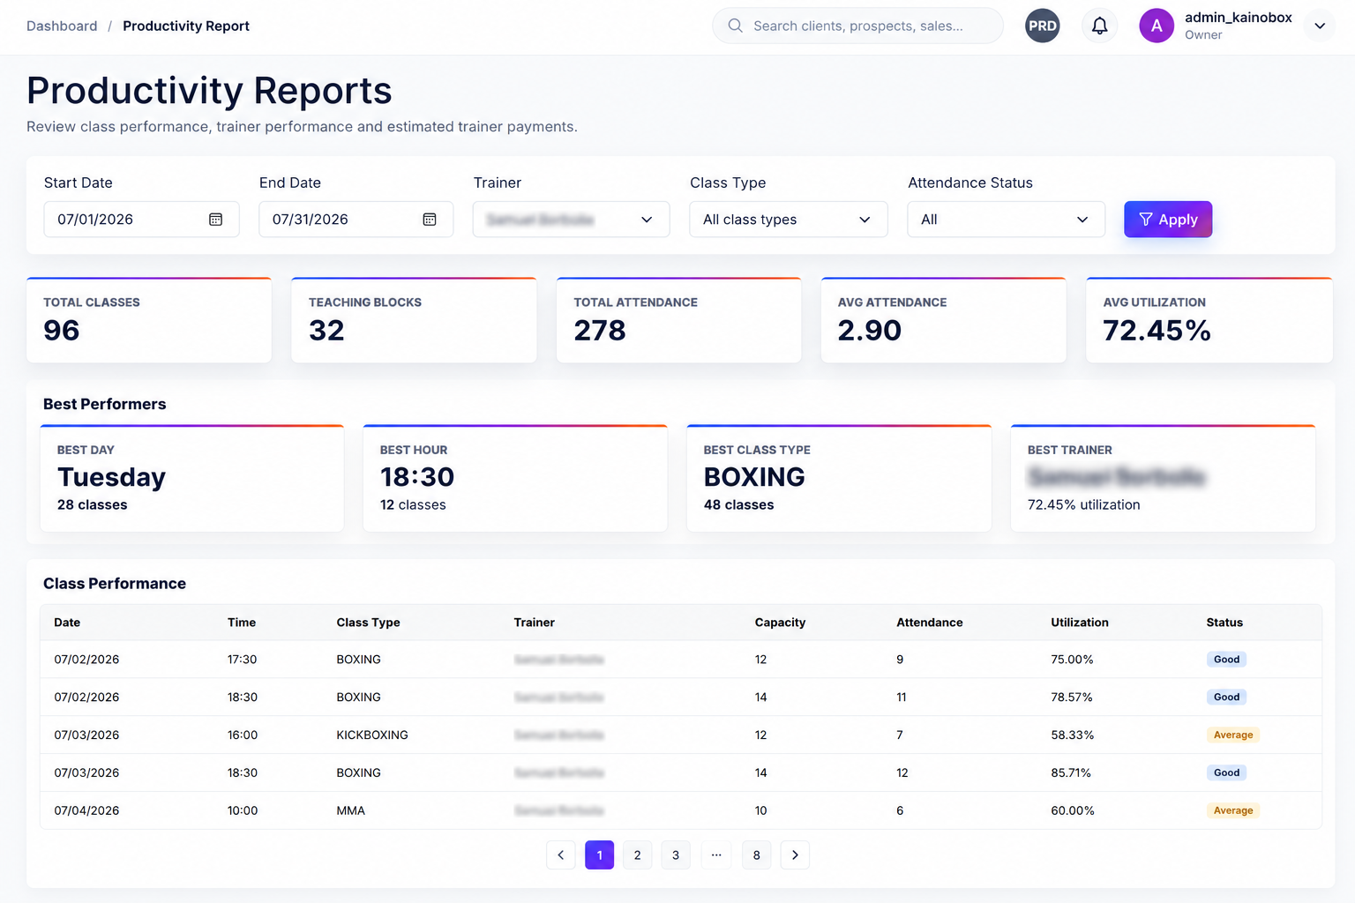Go to page 2 of results
Screen dimensions: 1355x903
pyautogui.click(x=638, y=854)
